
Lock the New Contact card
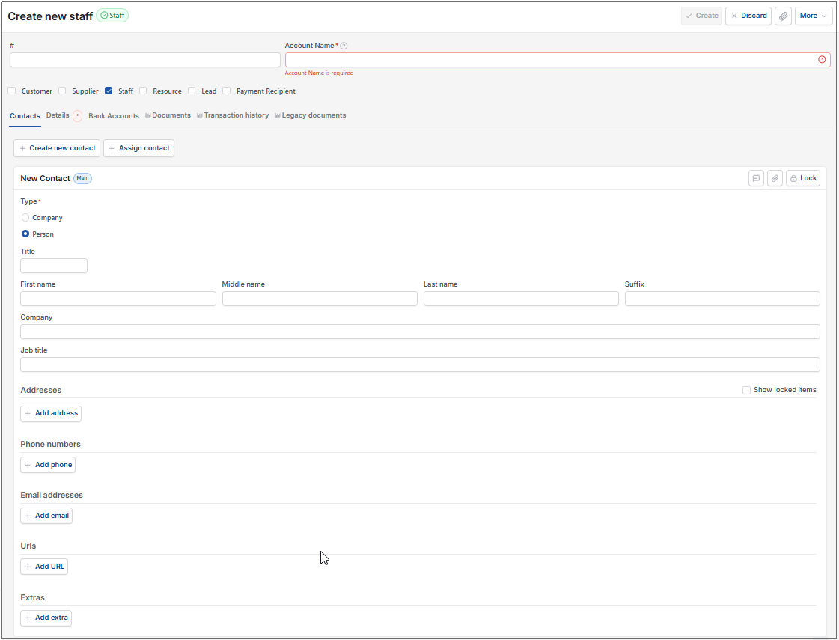(803, 178)
